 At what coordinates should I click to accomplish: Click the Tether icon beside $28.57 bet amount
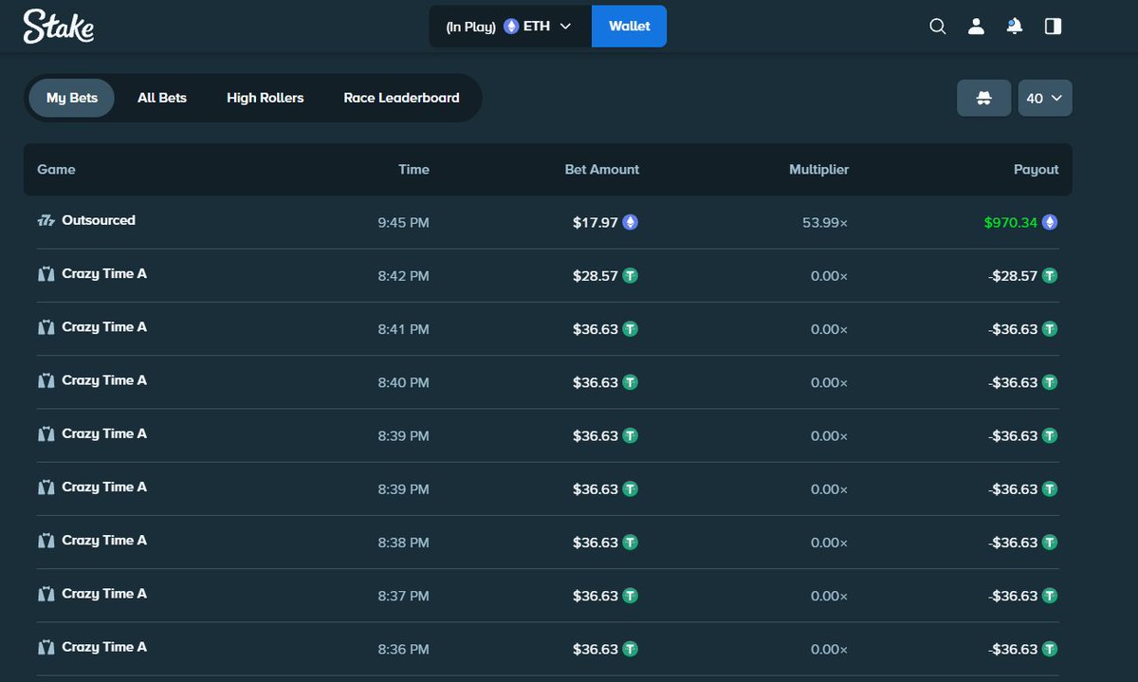[x=631, y=276]
